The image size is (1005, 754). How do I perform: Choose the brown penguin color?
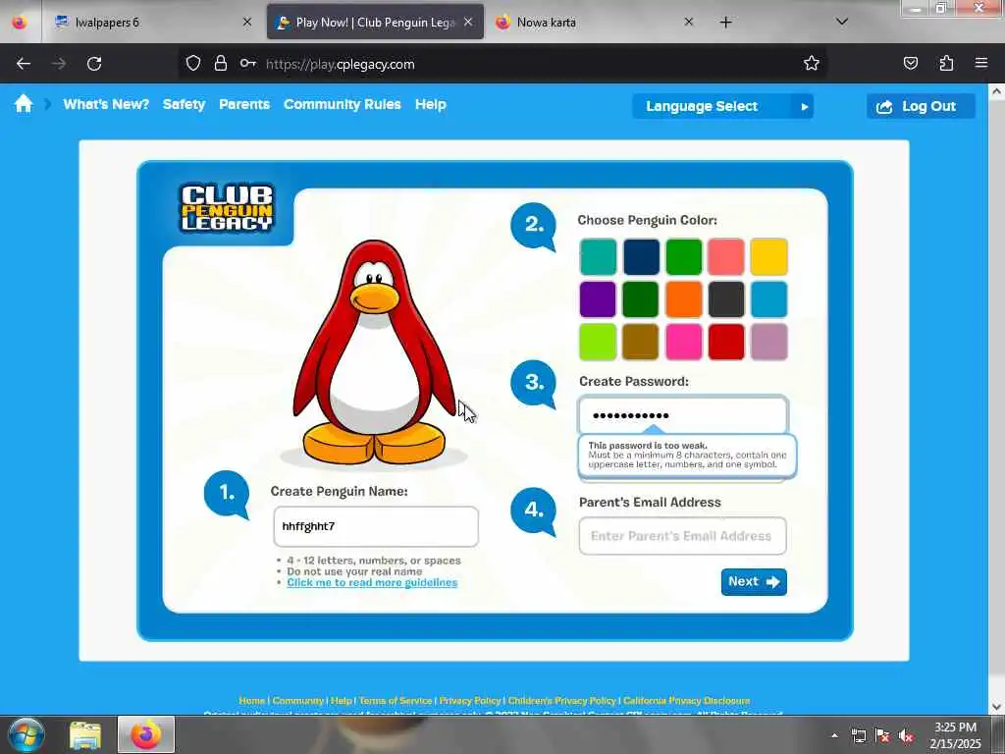click(641, 342)
